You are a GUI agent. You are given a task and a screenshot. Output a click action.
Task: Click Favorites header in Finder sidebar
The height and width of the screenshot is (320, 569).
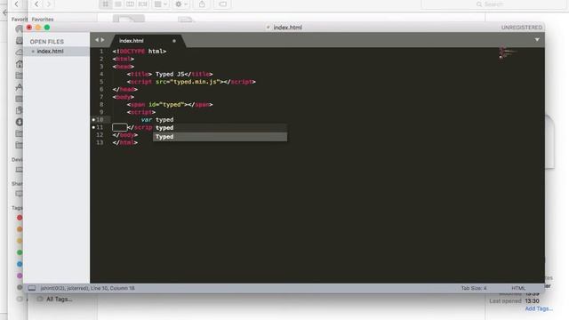tap(43, 20)
